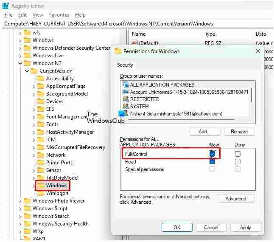Viewport: 274px width, 242px height.
Task: Expand the MsiCorruptedFileRecovery tree node
Action: [x=34, y=147]
